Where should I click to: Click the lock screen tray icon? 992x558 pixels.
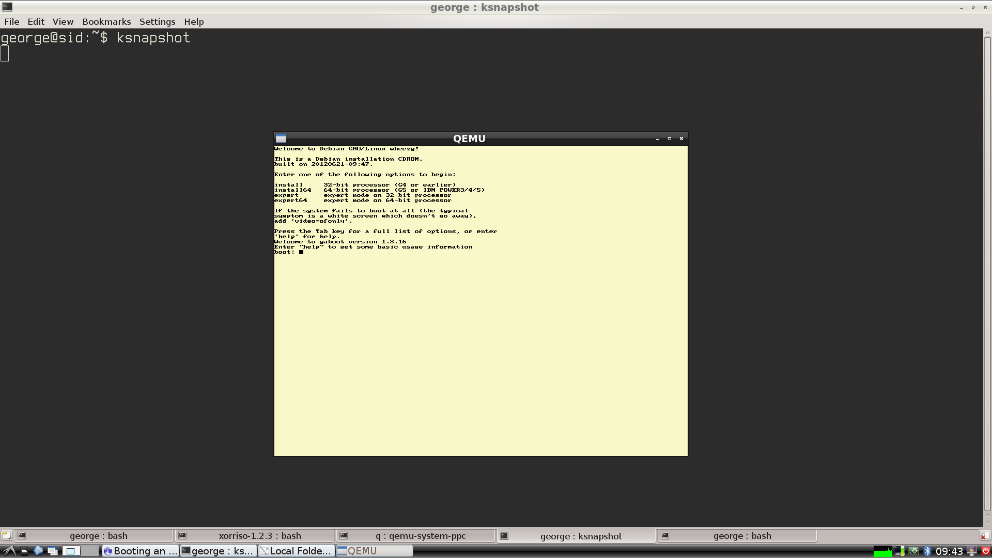pyautogui.click(x=972, y=551)
